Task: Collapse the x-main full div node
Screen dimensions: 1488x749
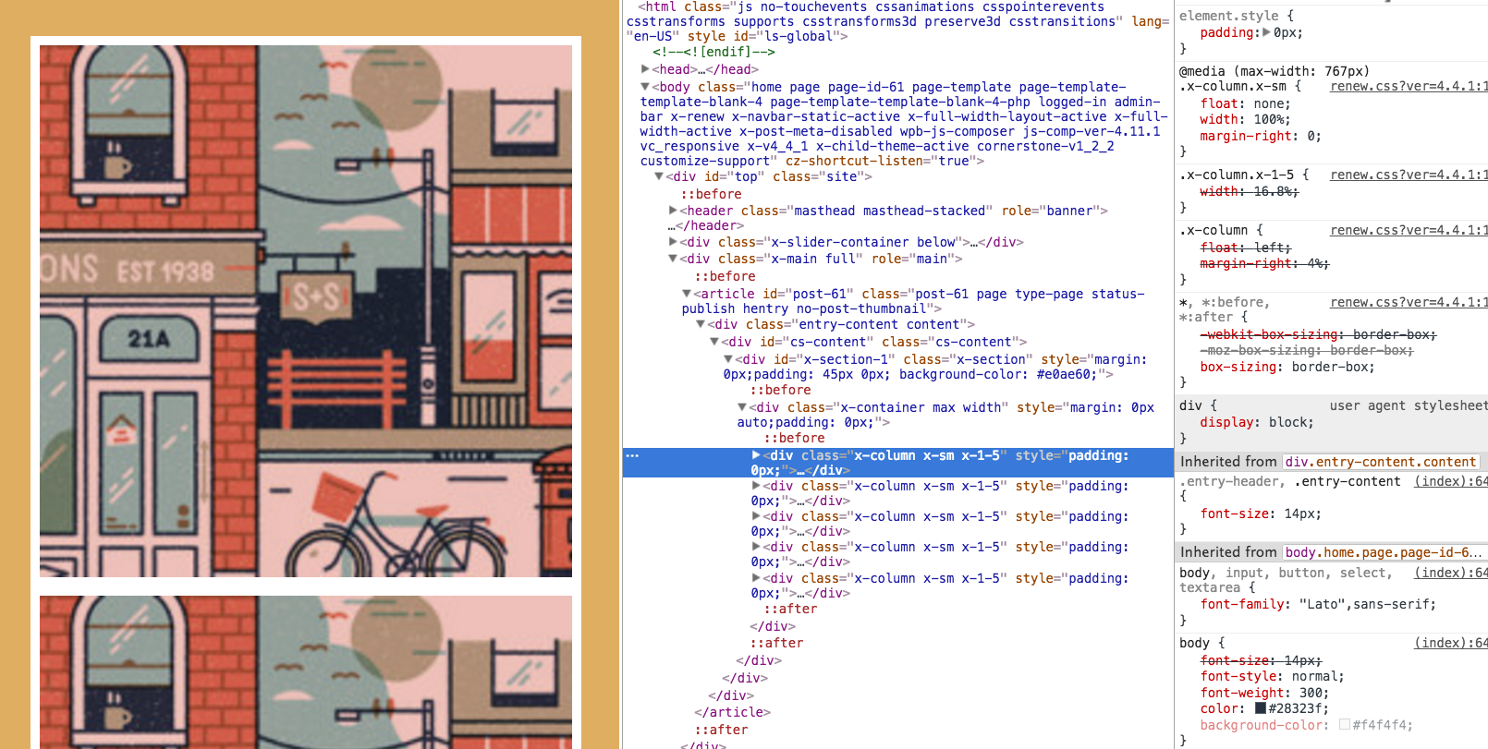Action: 673,259
